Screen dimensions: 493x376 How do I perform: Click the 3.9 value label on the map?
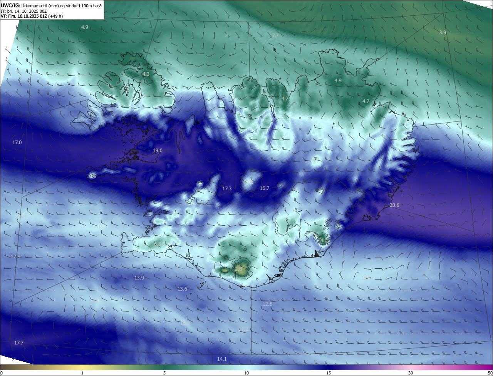click(443, 33)
